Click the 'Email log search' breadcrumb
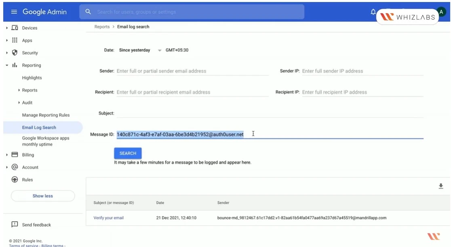451x247 pixels. (133, 27)
